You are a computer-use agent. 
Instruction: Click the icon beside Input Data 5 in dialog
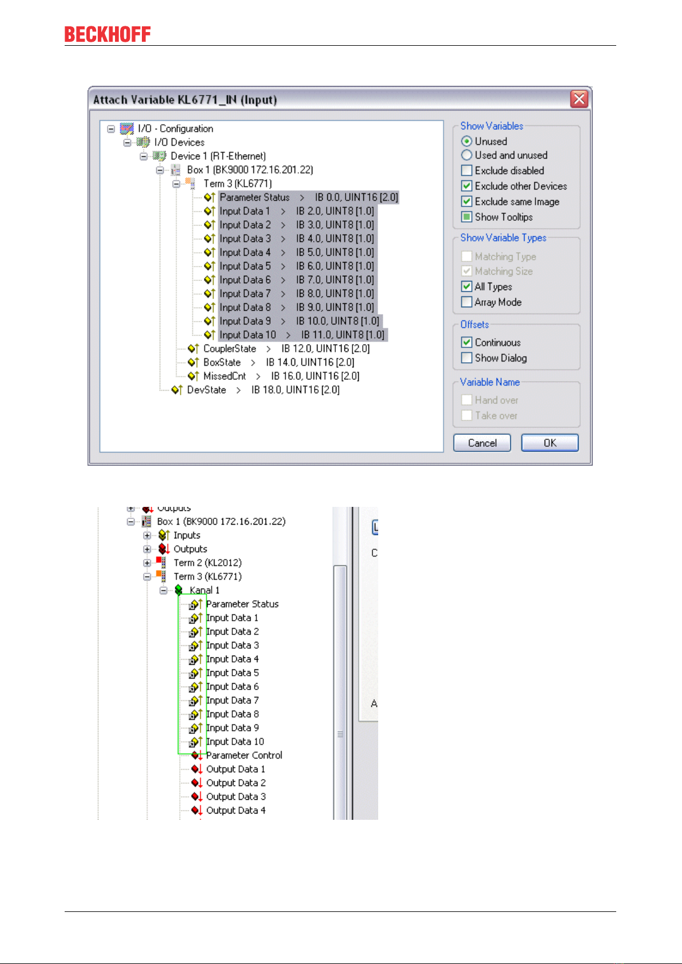point(210,266)
